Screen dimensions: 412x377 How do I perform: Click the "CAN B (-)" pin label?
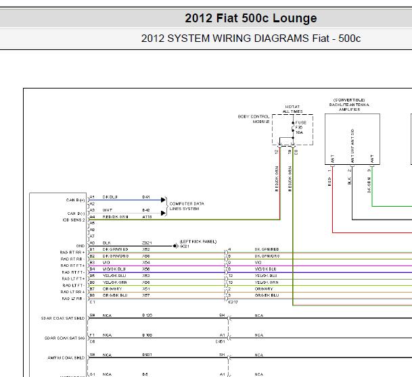[x=76, y=213]
